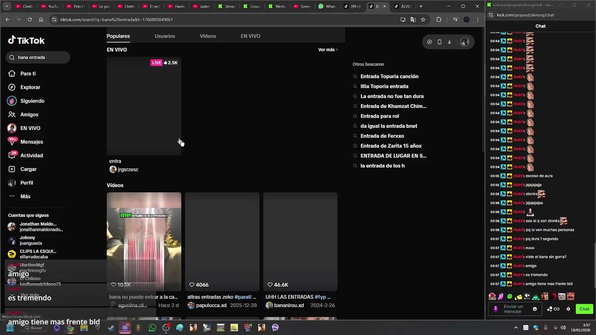Open Chrome tab search dropdown
This screenshot has height=335, width=596.
6,6
